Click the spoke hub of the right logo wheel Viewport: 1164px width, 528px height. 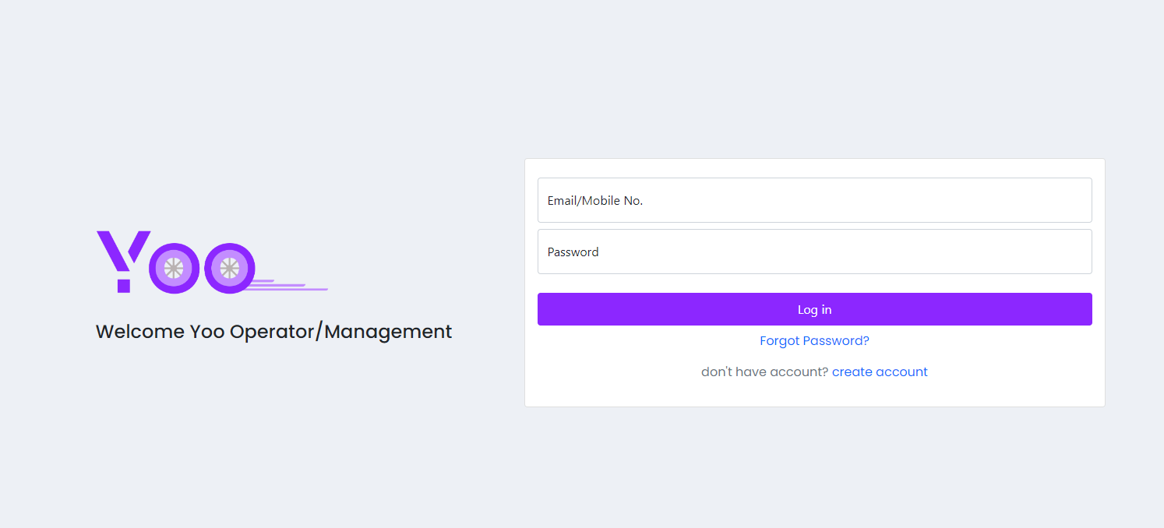(229, 269)
